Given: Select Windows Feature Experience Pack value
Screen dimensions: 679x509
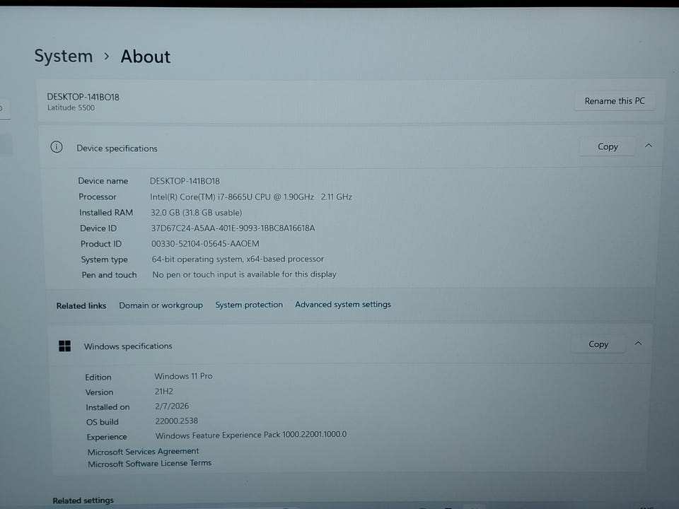Looking at the screenshot, I should (251, 435).
